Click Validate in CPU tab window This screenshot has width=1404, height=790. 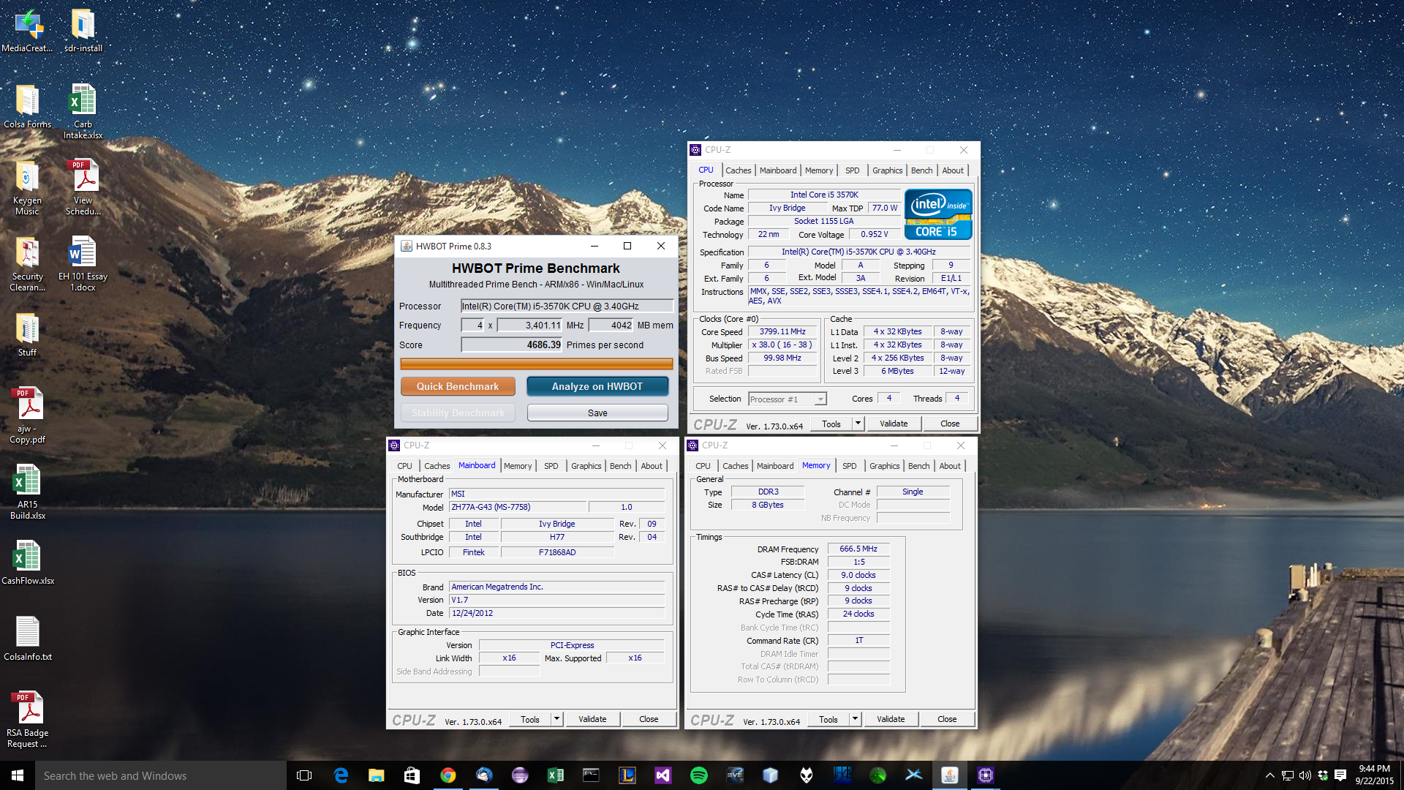[x=894, y=424]
